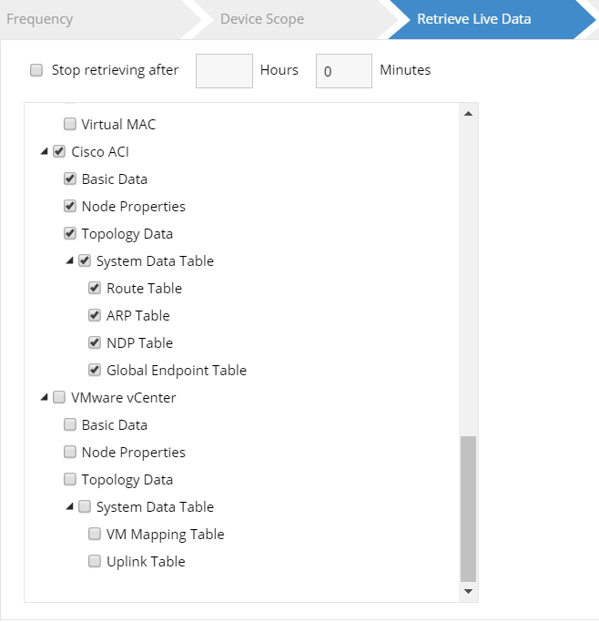Image resolution: width=599 pixels, height=622 pixels.
Task: Enable the VM Mapping Table checkbox
Action: 95,534
